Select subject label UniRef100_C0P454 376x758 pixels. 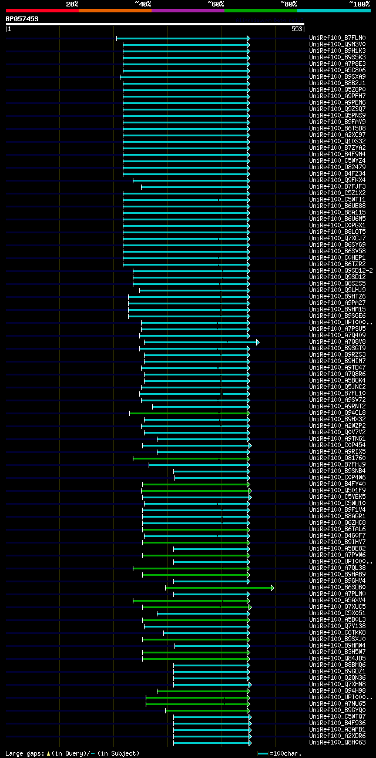pos(337,445)
